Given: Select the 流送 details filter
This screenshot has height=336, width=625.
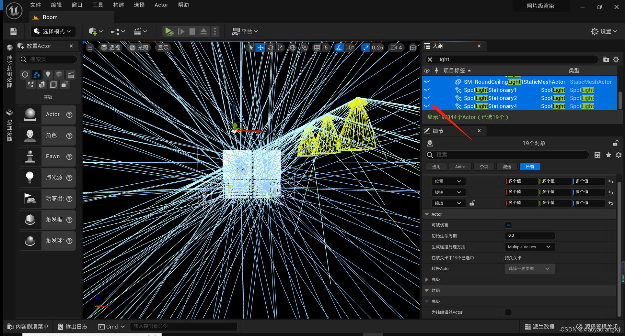Looking at the screenshot, I should point(507,167).
